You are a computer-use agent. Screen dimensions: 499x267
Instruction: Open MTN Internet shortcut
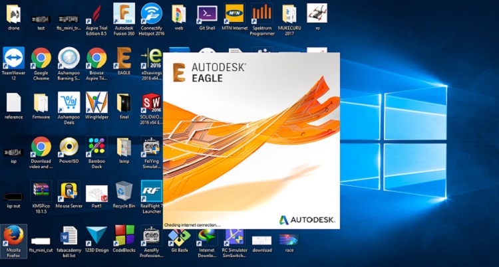tap(235, 15)
